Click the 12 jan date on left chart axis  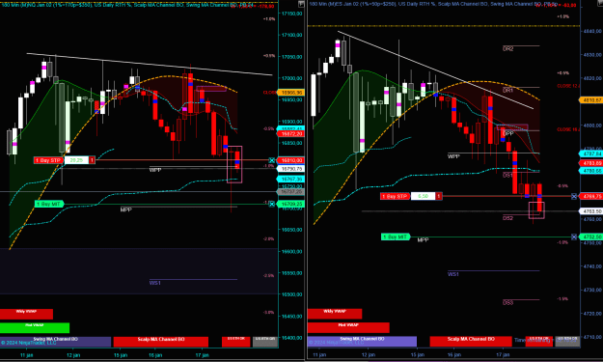[73, 355]
